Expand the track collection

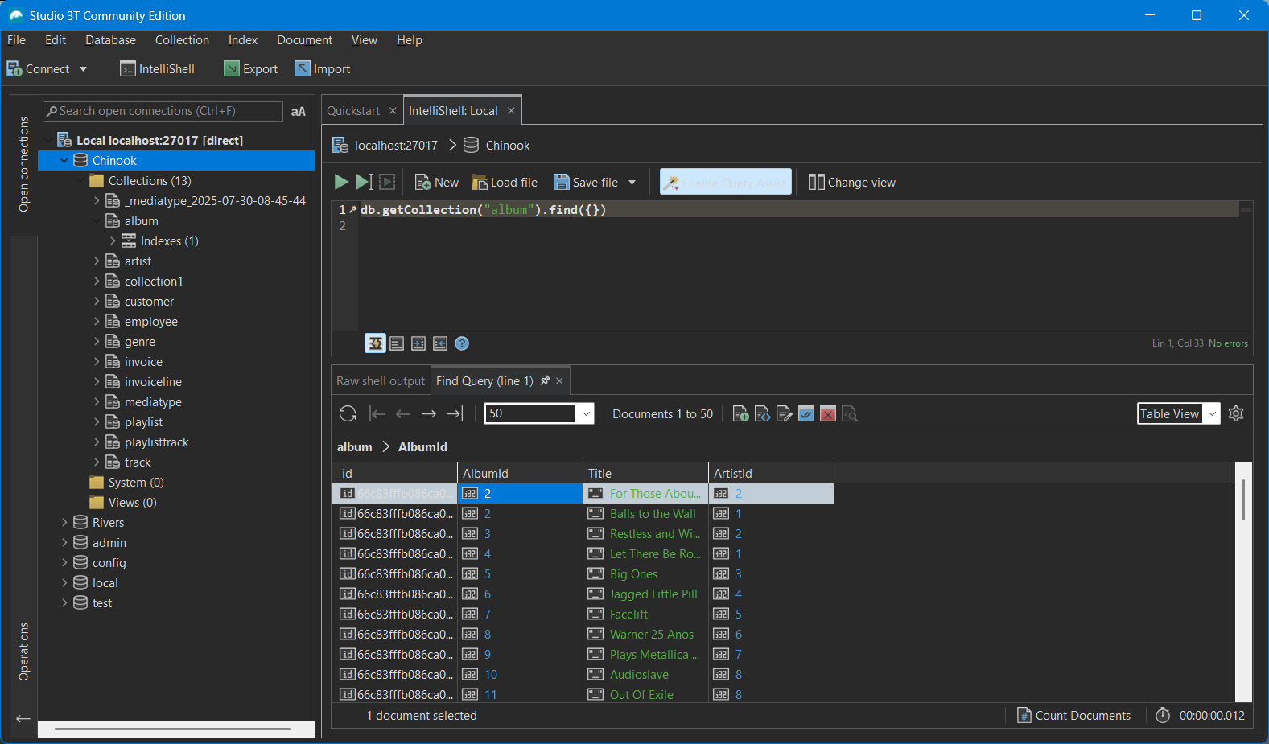97,462
